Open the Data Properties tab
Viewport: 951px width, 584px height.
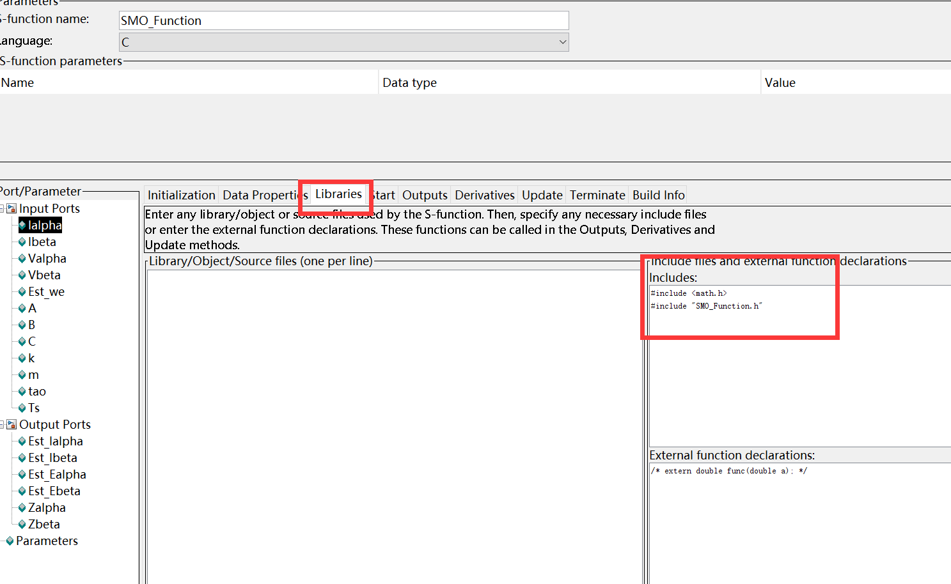click(264, 195)
